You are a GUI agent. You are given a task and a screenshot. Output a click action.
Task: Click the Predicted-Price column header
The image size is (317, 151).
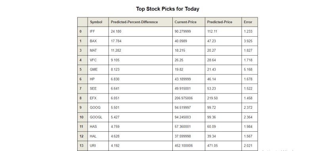pos(223,22)
